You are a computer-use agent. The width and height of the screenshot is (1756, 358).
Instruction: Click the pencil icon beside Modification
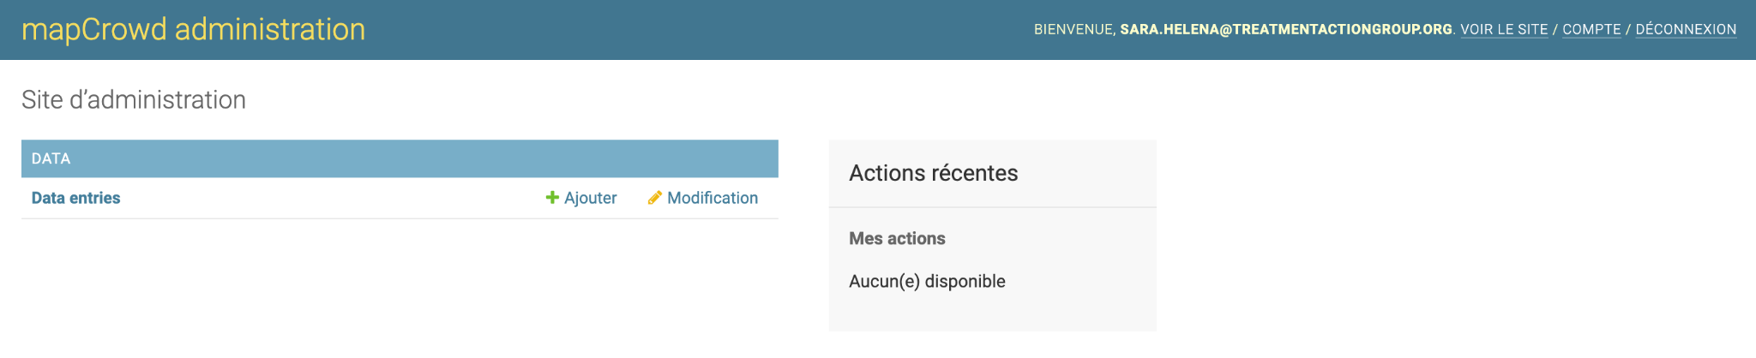click(654, 198)
